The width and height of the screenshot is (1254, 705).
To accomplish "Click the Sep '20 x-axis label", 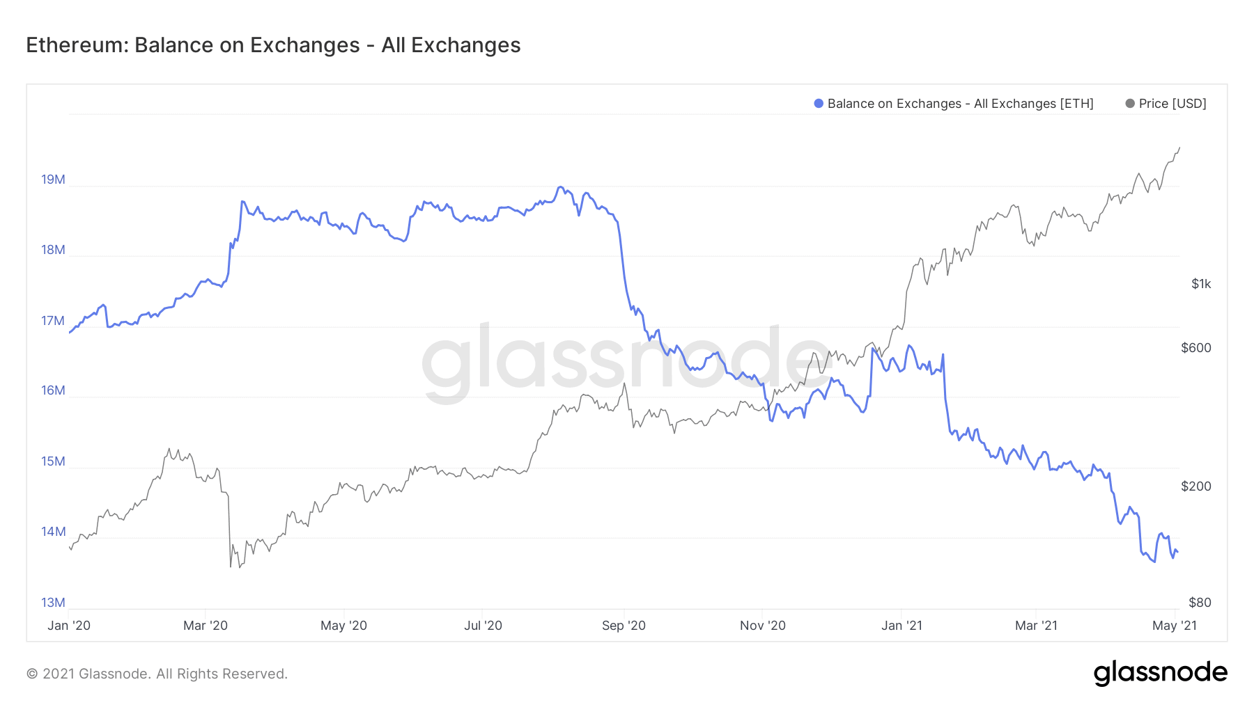I will point(624,625).
